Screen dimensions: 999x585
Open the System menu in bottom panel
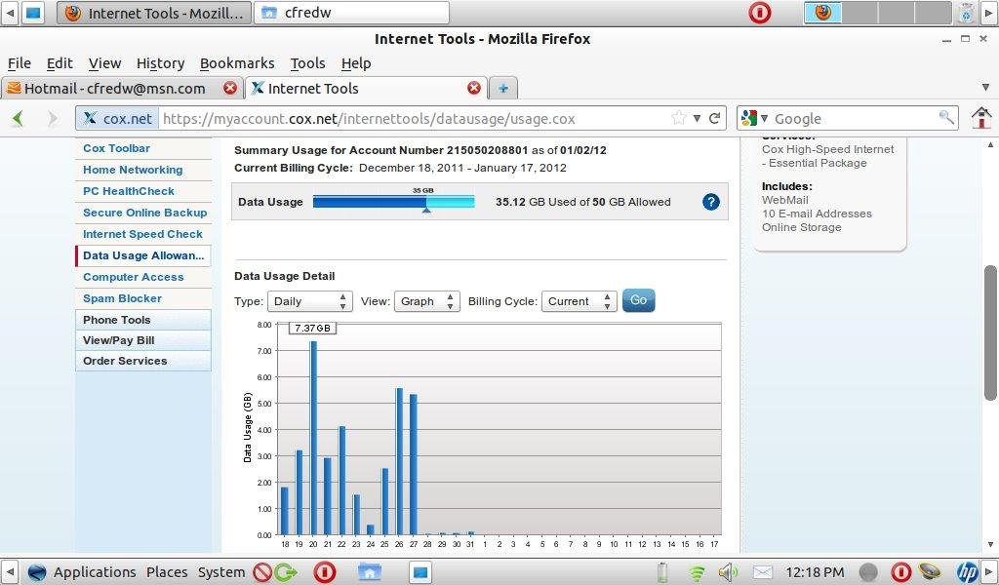click(221, 572)
